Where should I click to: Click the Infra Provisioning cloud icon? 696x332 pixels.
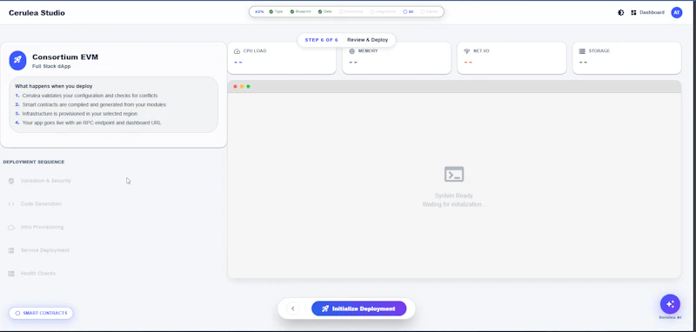(11, 228)
